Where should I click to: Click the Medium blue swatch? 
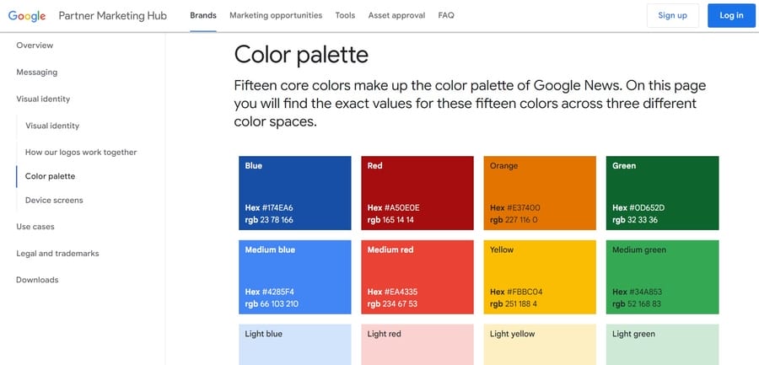coord(295,276)
